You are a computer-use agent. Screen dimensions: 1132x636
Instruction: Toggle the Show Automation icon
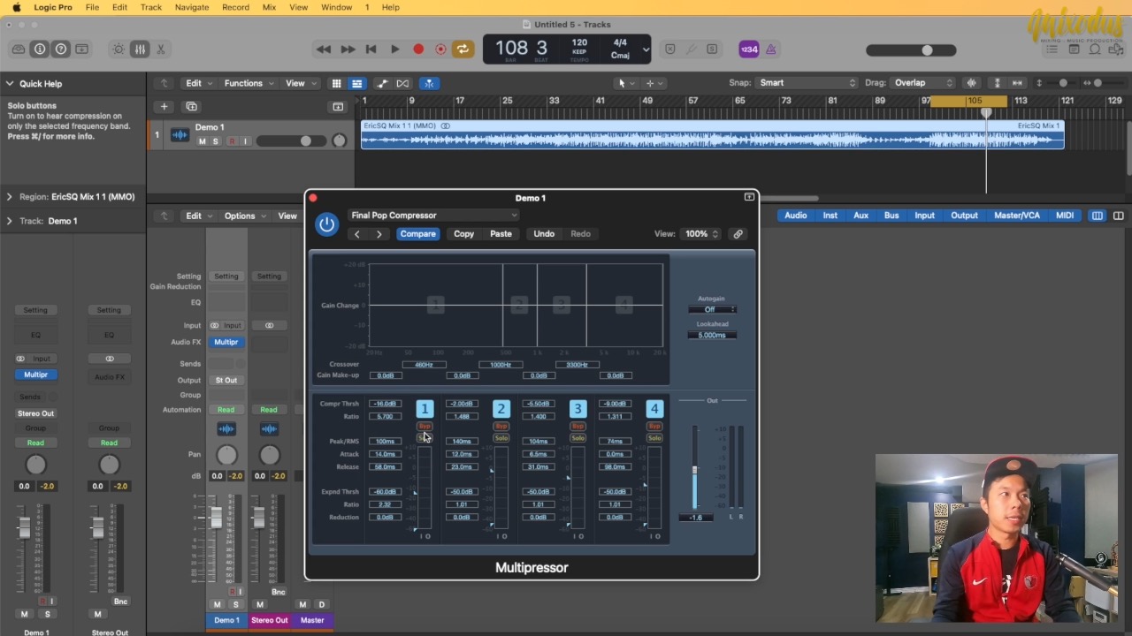[x=382, y=83]
